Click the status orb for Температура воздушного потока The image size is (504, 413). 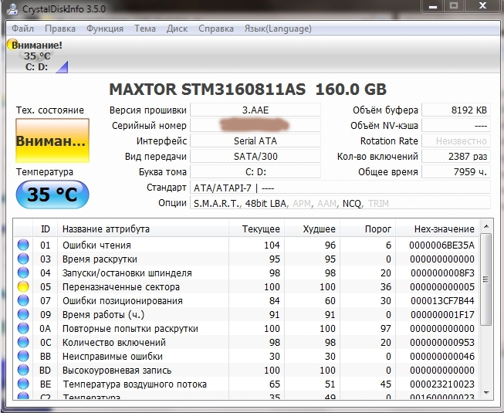23,384
